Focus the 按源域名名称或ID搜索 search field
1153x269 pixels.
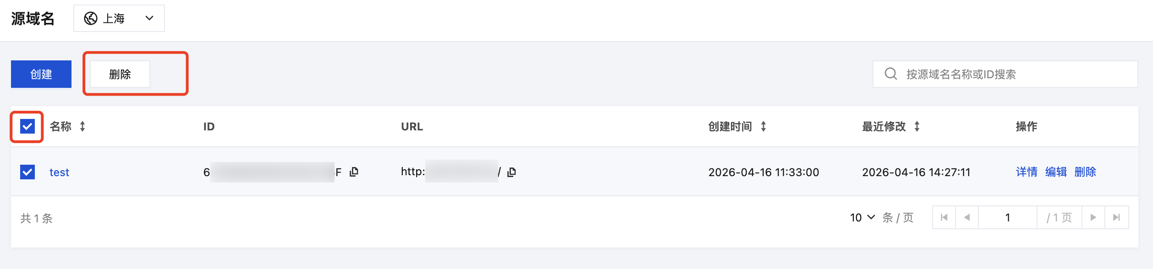[x=1005, y=74]
